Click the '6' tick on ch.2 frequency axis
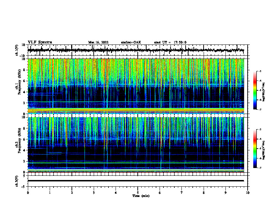Screen dimensions: 279x216 [x=25, y=139]
